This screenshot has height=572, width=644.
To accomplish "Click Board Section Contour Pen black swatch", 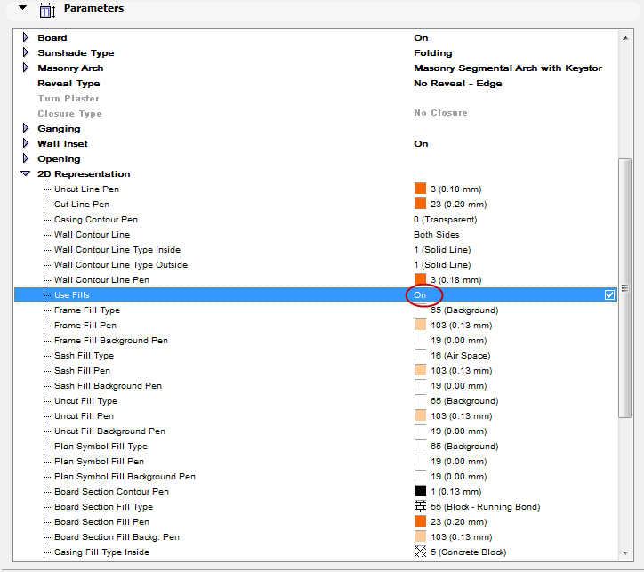I will pos(421,492).
